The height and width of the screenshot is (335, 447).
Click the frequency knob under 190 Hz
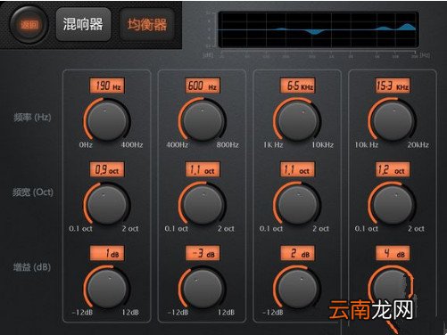107,121
